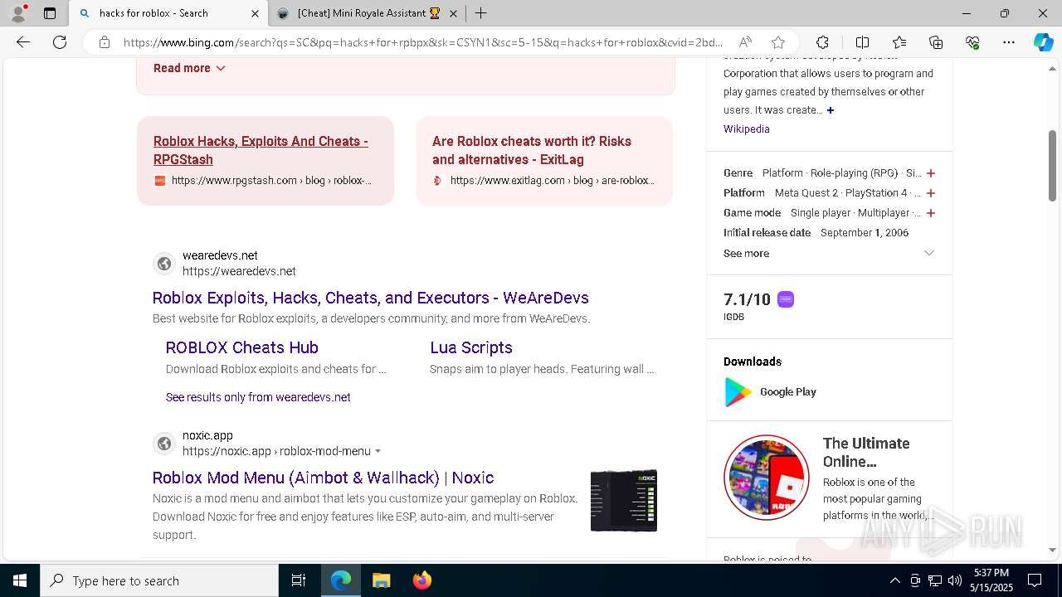
Task: Expand the Game mode row plus icon
Action: click(931, 213)
